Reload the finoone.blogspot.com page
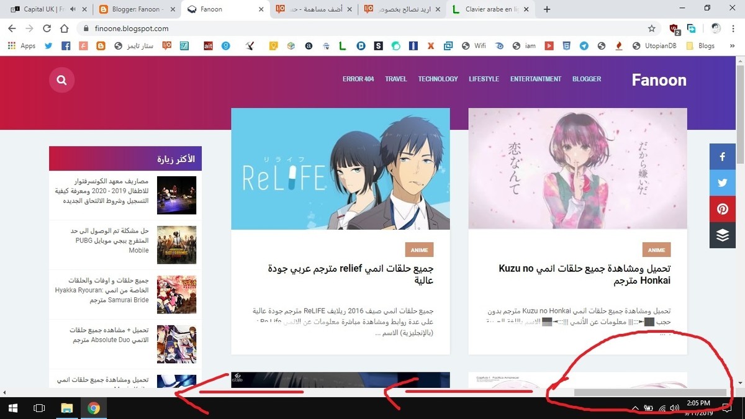The image size is (745, 419). [47, 29]
